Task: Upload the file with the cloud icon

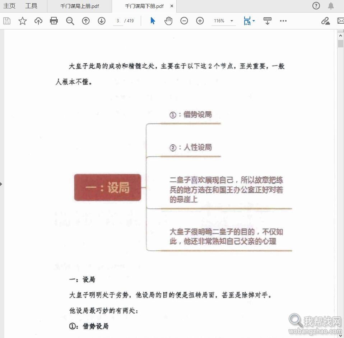Action: 38,21
